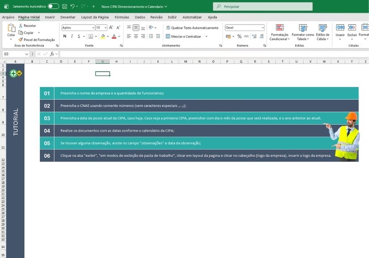Image resolution: width=369 pixels, height=258 pixels.
Task: Toggle the Salvamento Automático switch
Action: pos(54,6)
